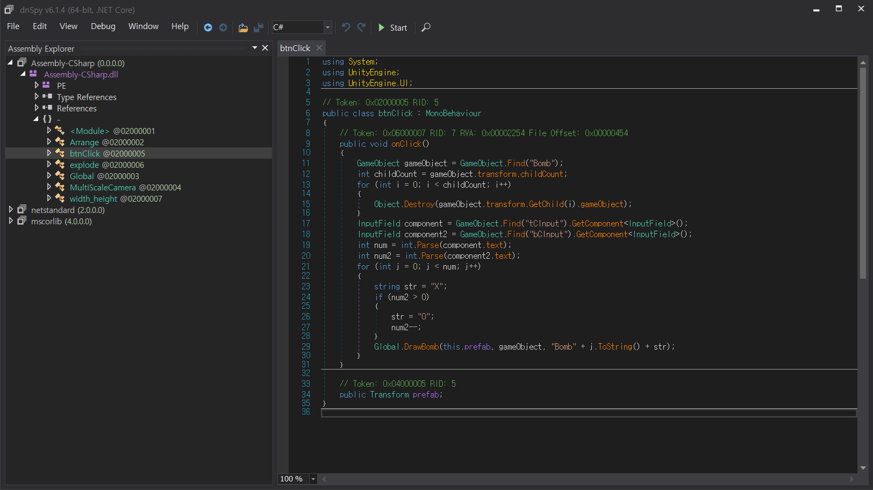Expand the netstandard assembly node

[x=11, y=210]
